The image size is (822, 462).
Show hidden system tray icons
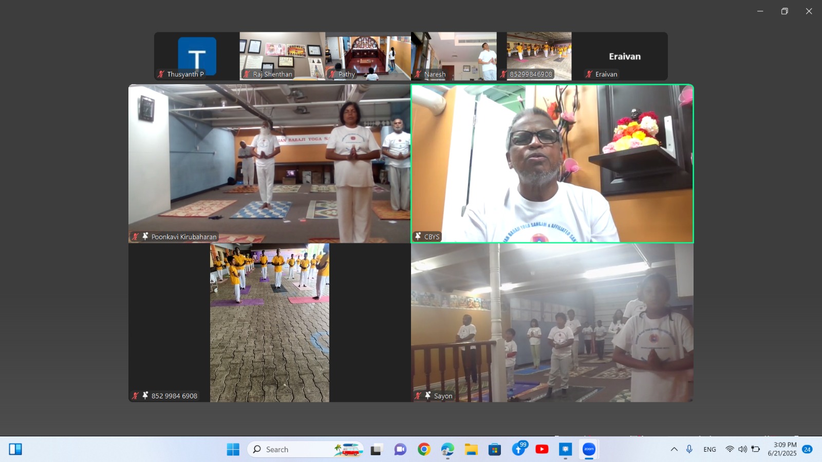[674, 450]
